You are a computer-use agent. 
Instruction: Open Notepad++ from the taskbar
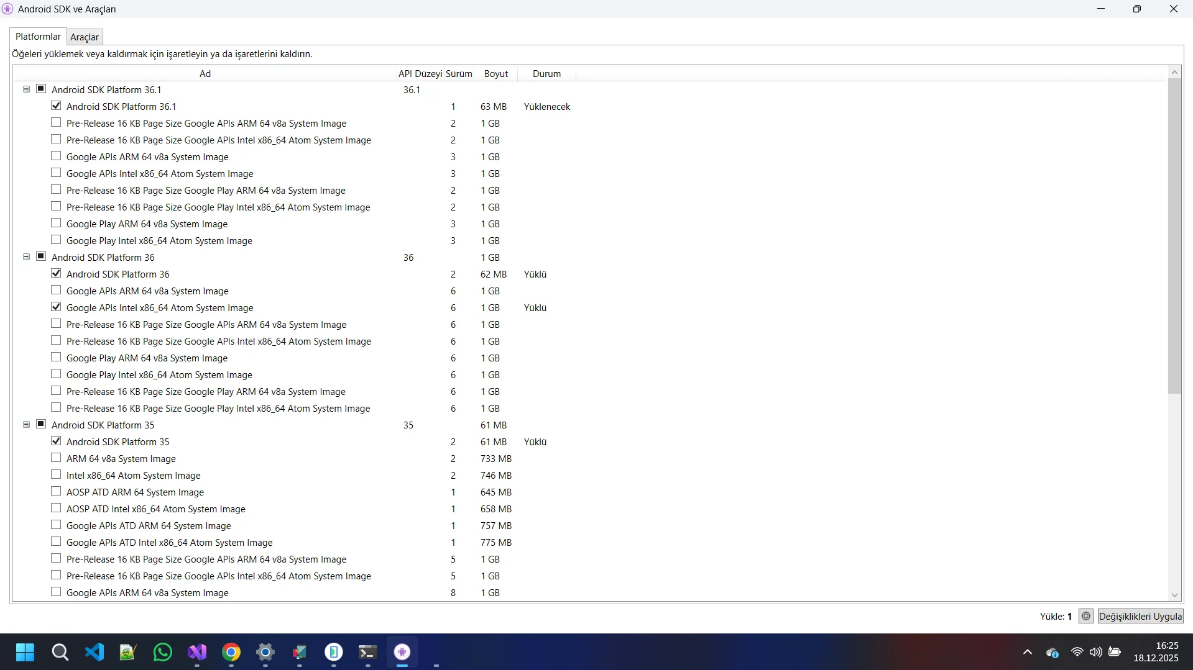[x=128, y=652]
